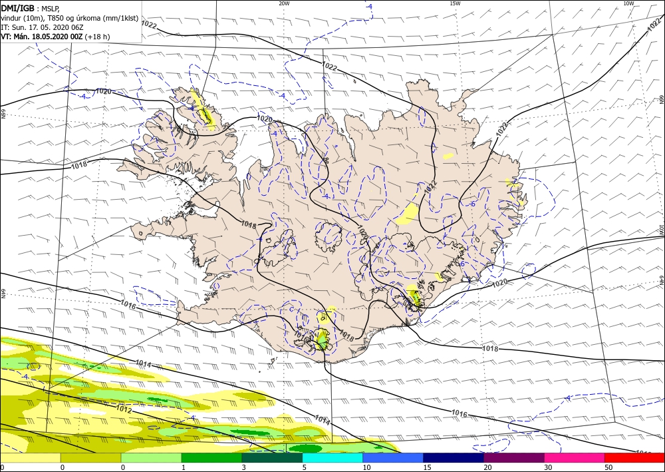665x472 pixels.
Task: Click the '15W' longitude label
Action: tap(455, 3)
